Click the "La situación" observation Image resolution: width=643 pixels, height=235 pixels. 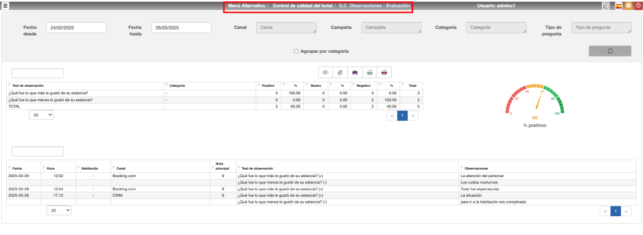(x=470, y=195)
